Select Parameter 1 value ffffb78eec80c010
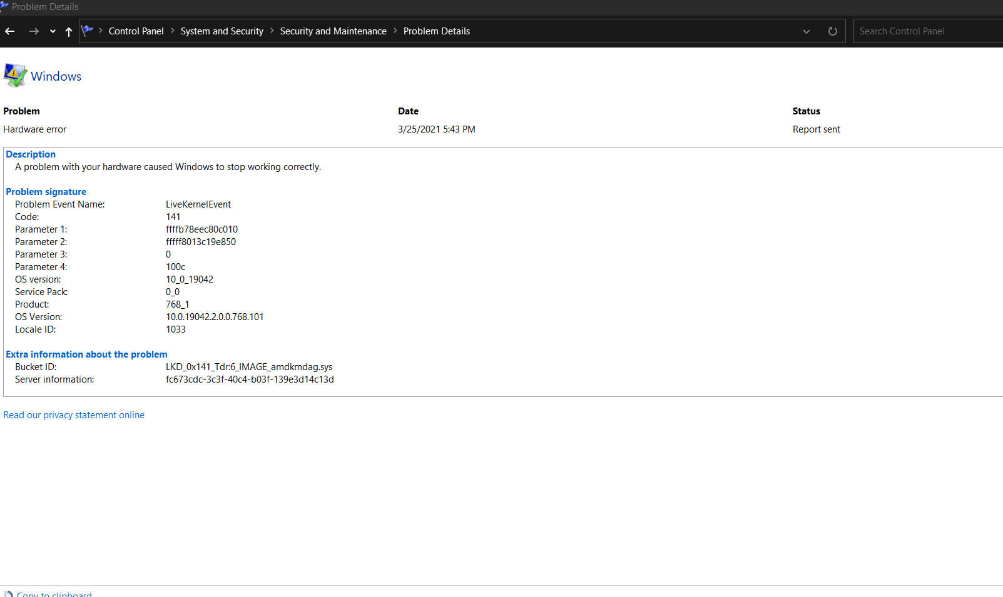 click(201, 229)
